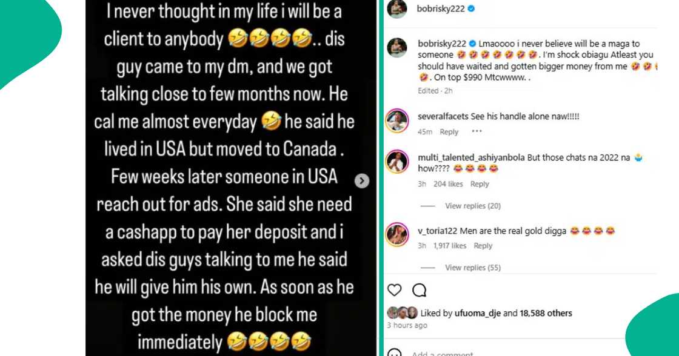Expand View replies (55)

point(473,268)
